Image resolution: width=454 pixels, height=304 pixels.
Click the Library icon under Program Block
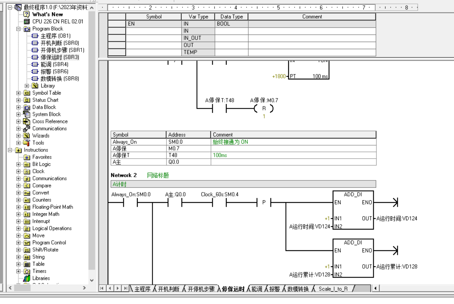click(x=35, y=86)
